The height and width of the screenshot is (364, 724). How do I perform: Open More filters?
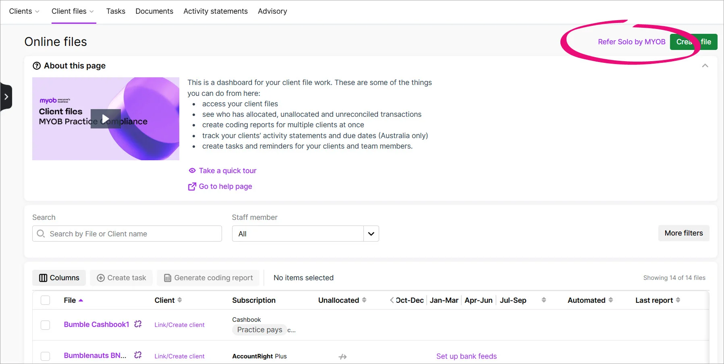point(684,233)
